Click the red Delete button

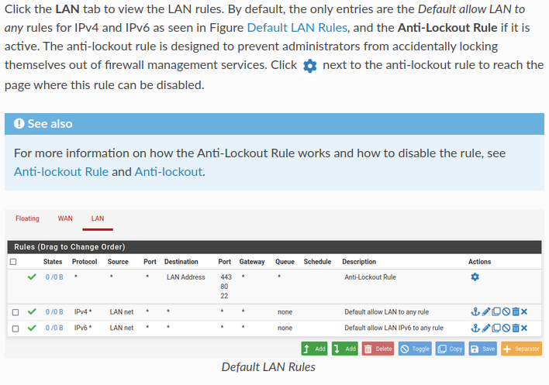pyautogui.click(x=378, y=349)
